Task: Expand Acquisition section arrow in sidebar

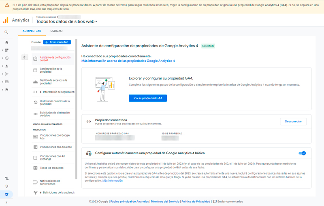Action: [x=3, y=74]
